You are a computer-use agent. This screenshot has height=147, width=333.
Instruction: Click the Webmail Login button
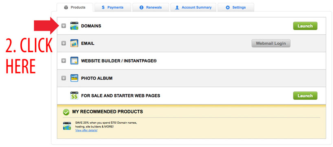pos(271,43)
